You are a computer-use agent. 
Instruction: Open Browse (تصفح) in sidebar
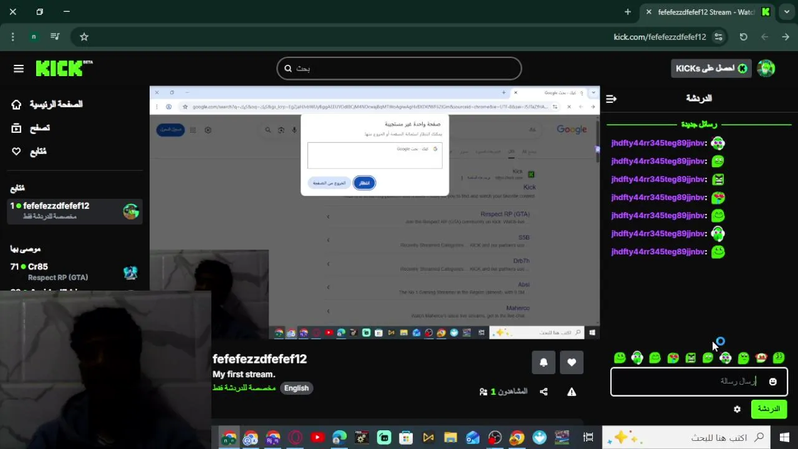click(31, 128)
